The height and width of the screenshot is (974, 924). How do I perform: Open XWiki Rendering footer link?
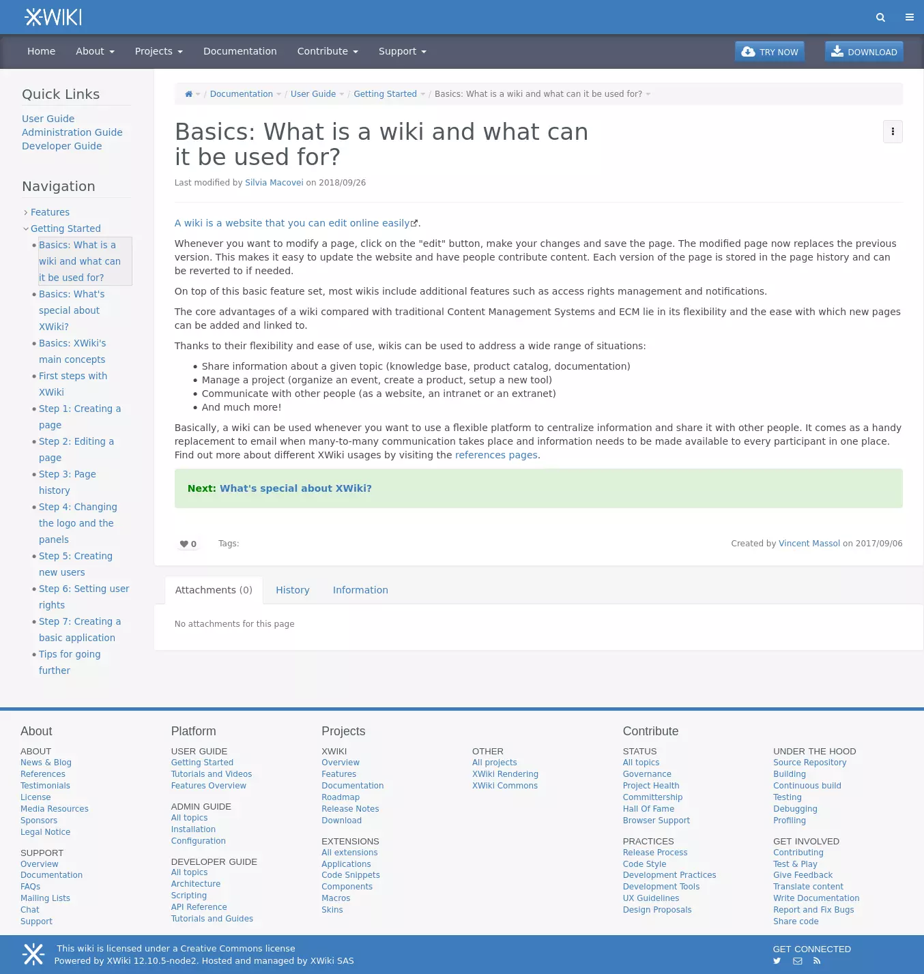coord(505,774)
